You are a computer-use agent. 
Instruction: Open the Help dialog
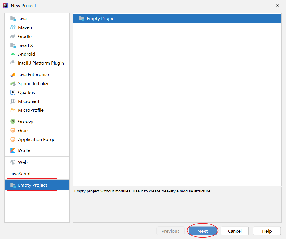tap(267, 231)
